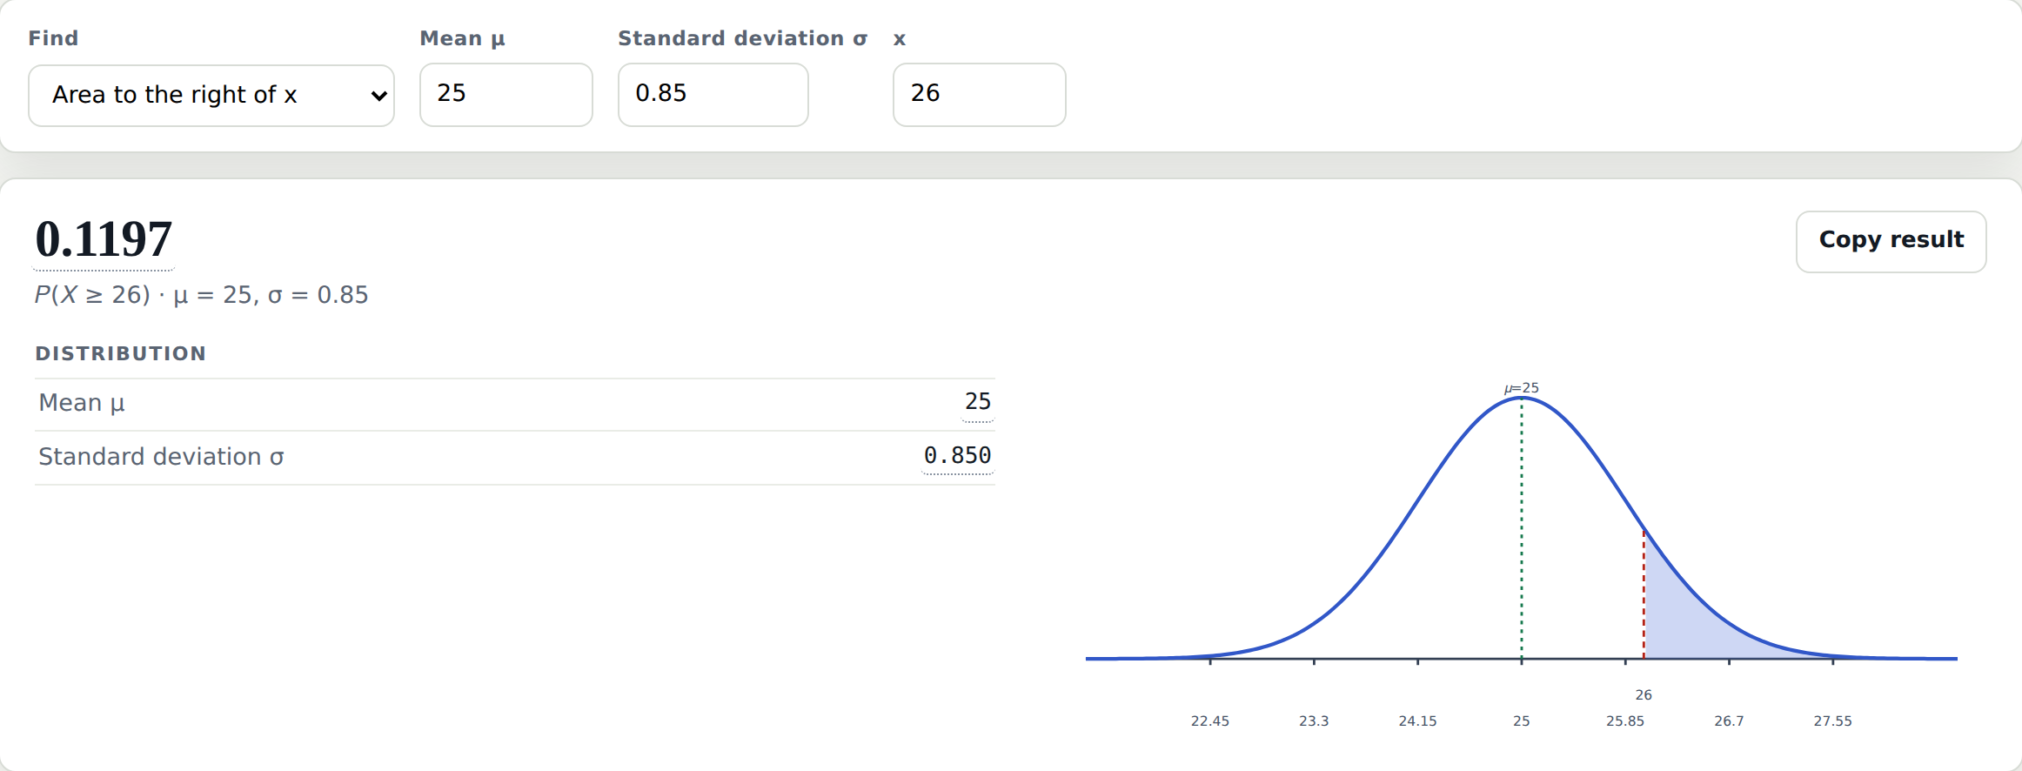The height and width of the screenshot is (771, 2022).
Task: Click the green dotted mean line
Action: pyautogui.click(x=1522, y=528)
